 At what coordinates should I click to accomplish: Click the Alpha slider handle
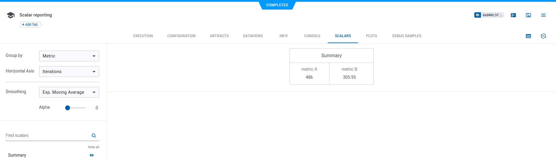point(68,108)
